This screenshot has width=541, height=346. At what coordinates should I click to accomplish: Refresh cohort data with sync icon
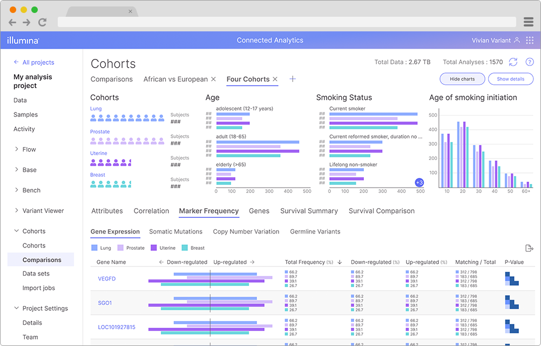[513, 62]
